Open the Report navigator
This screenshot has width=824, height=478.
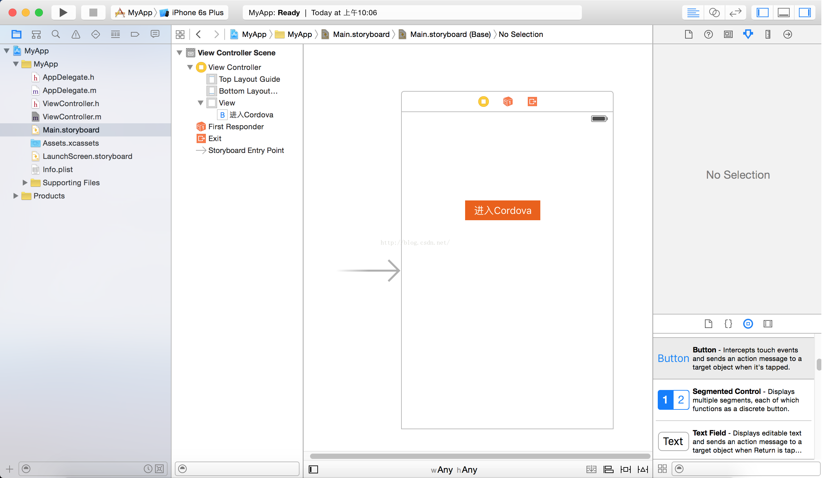155,34
